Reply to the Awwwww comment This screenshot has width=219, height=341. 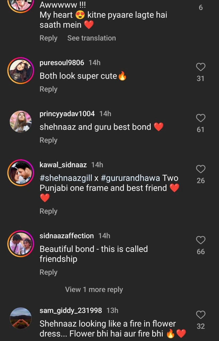[48, 38]
